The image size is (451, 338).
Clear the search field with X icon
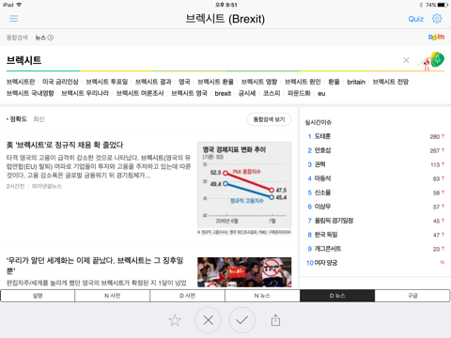click(x=406, y=60)
